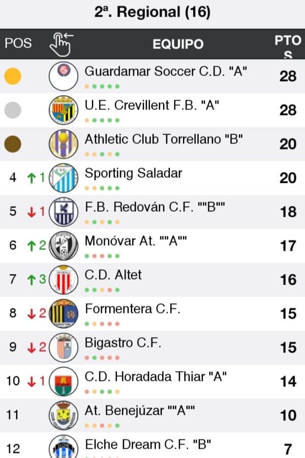Sort by the POS column header
The image size is (305, 458).
tap(18, 44)
